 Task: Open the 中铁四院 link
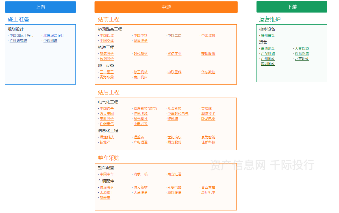click(50, 41)
